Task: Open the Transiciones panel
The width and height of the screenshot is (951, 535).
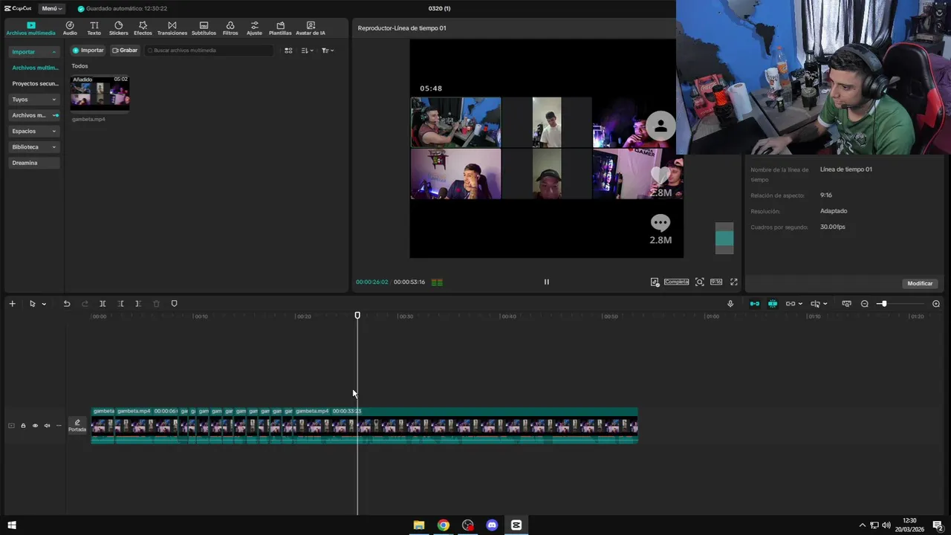Action: tap(172, 28)
